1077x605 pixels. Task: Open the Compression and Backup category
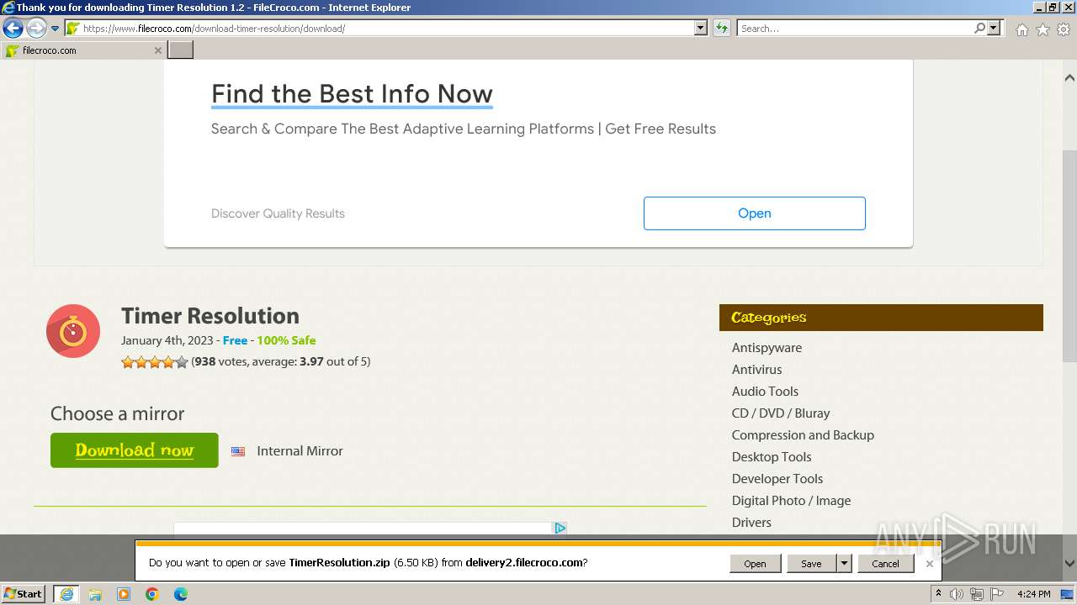point(803,435)
